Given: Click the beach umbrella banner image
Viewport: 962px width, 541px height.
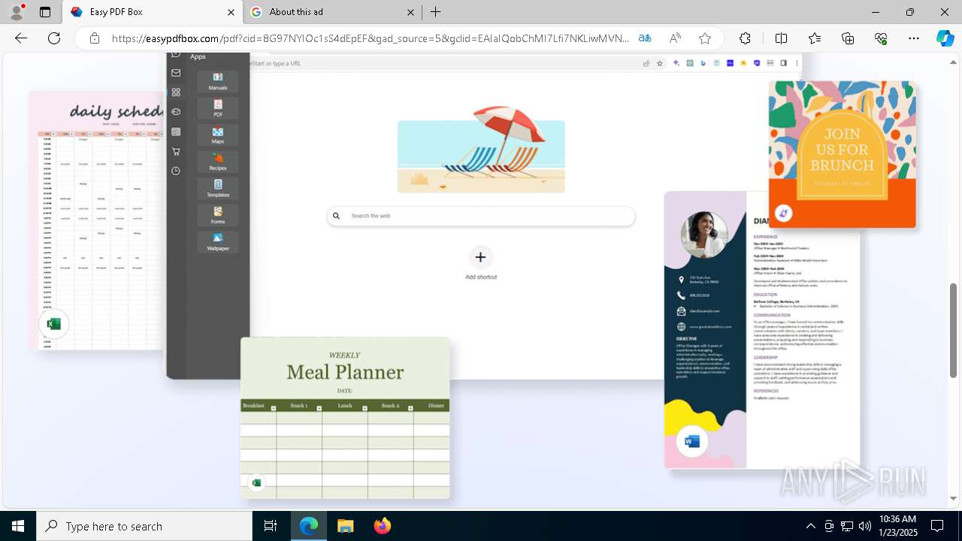Looking at the screenshot, I should [x=481, y=150].
